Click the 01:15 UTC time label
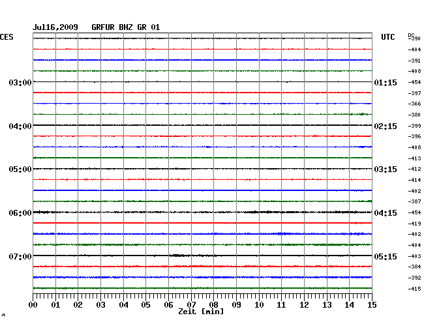 (386, 82)
